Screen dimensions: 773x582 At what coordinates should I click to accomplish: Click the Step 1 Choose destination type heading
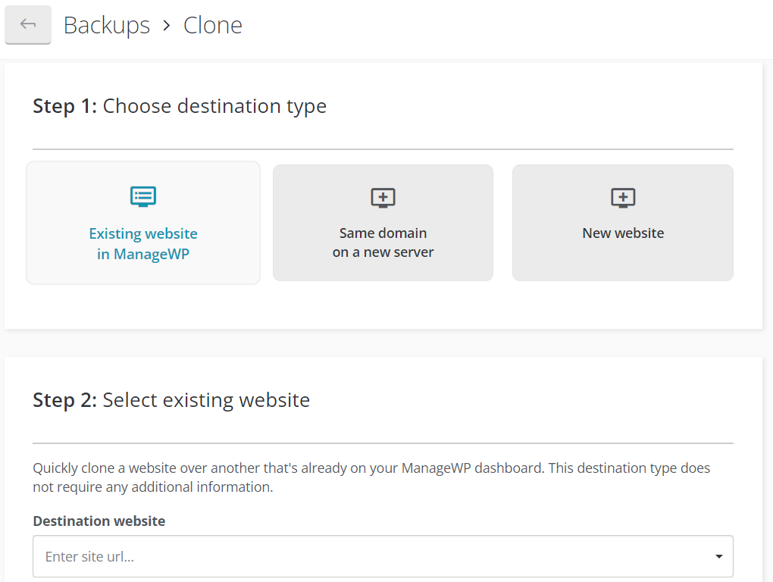(180, 106)
